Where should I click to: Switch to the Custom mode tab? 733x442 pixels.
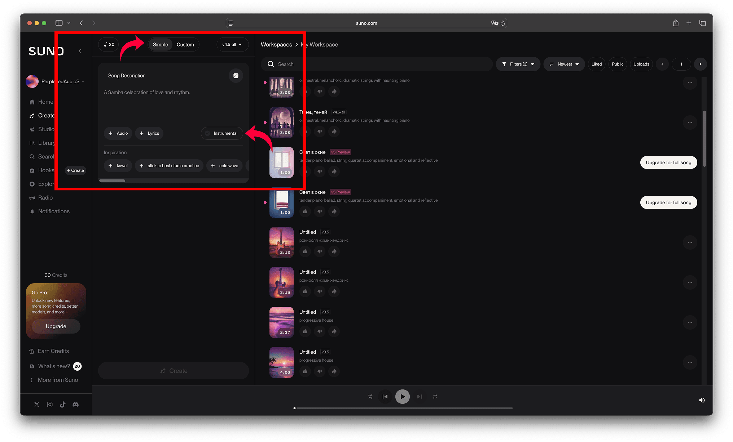pyautogui.click(x=185, y=45)
